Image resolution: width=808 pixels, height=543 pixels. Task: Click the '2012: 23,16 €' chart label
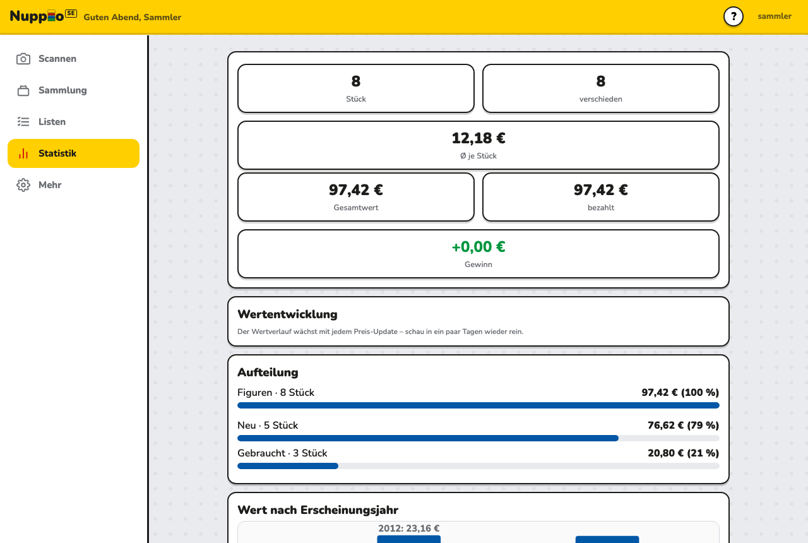click(x=409, y=528)
